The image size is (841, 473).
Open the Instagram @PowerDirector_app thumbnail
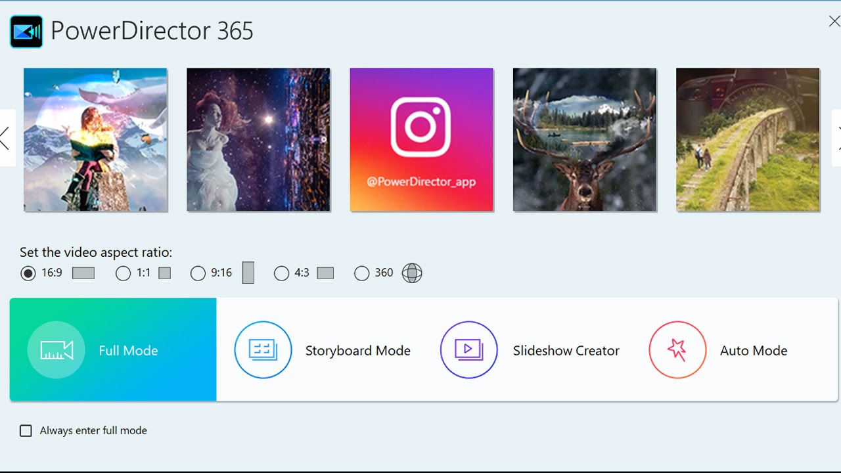(x=421, y=140)
